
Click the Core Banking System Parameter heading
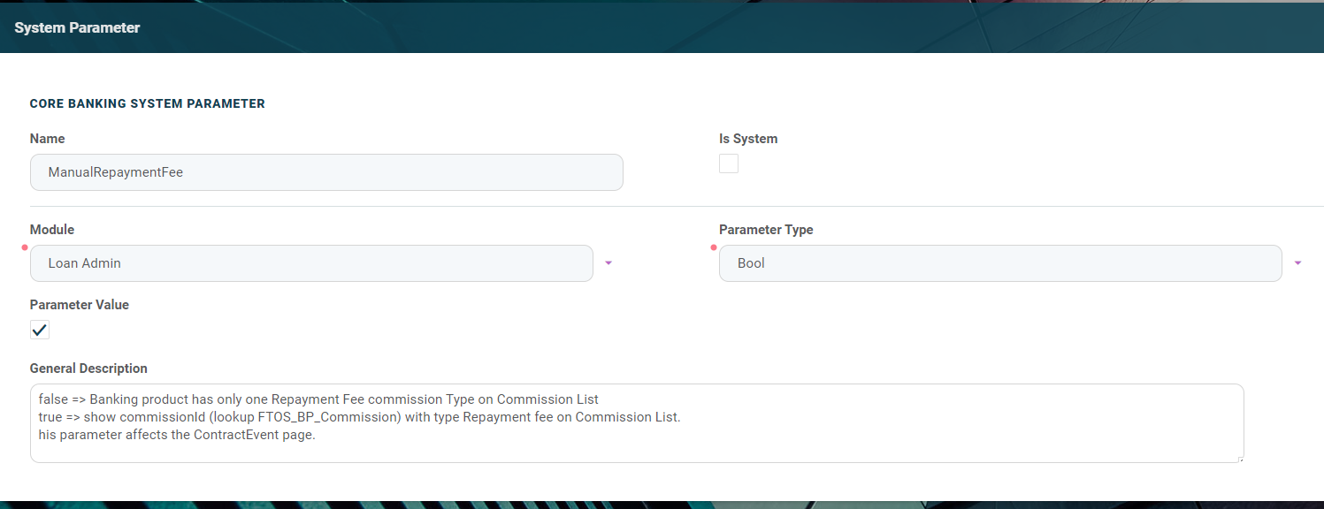click(x=147, y=103)
